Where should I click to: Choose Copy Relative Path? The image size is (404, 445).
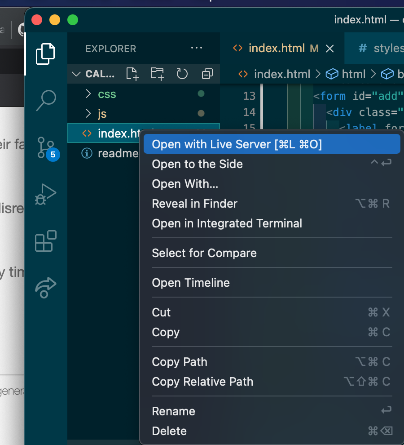(202, 382)
